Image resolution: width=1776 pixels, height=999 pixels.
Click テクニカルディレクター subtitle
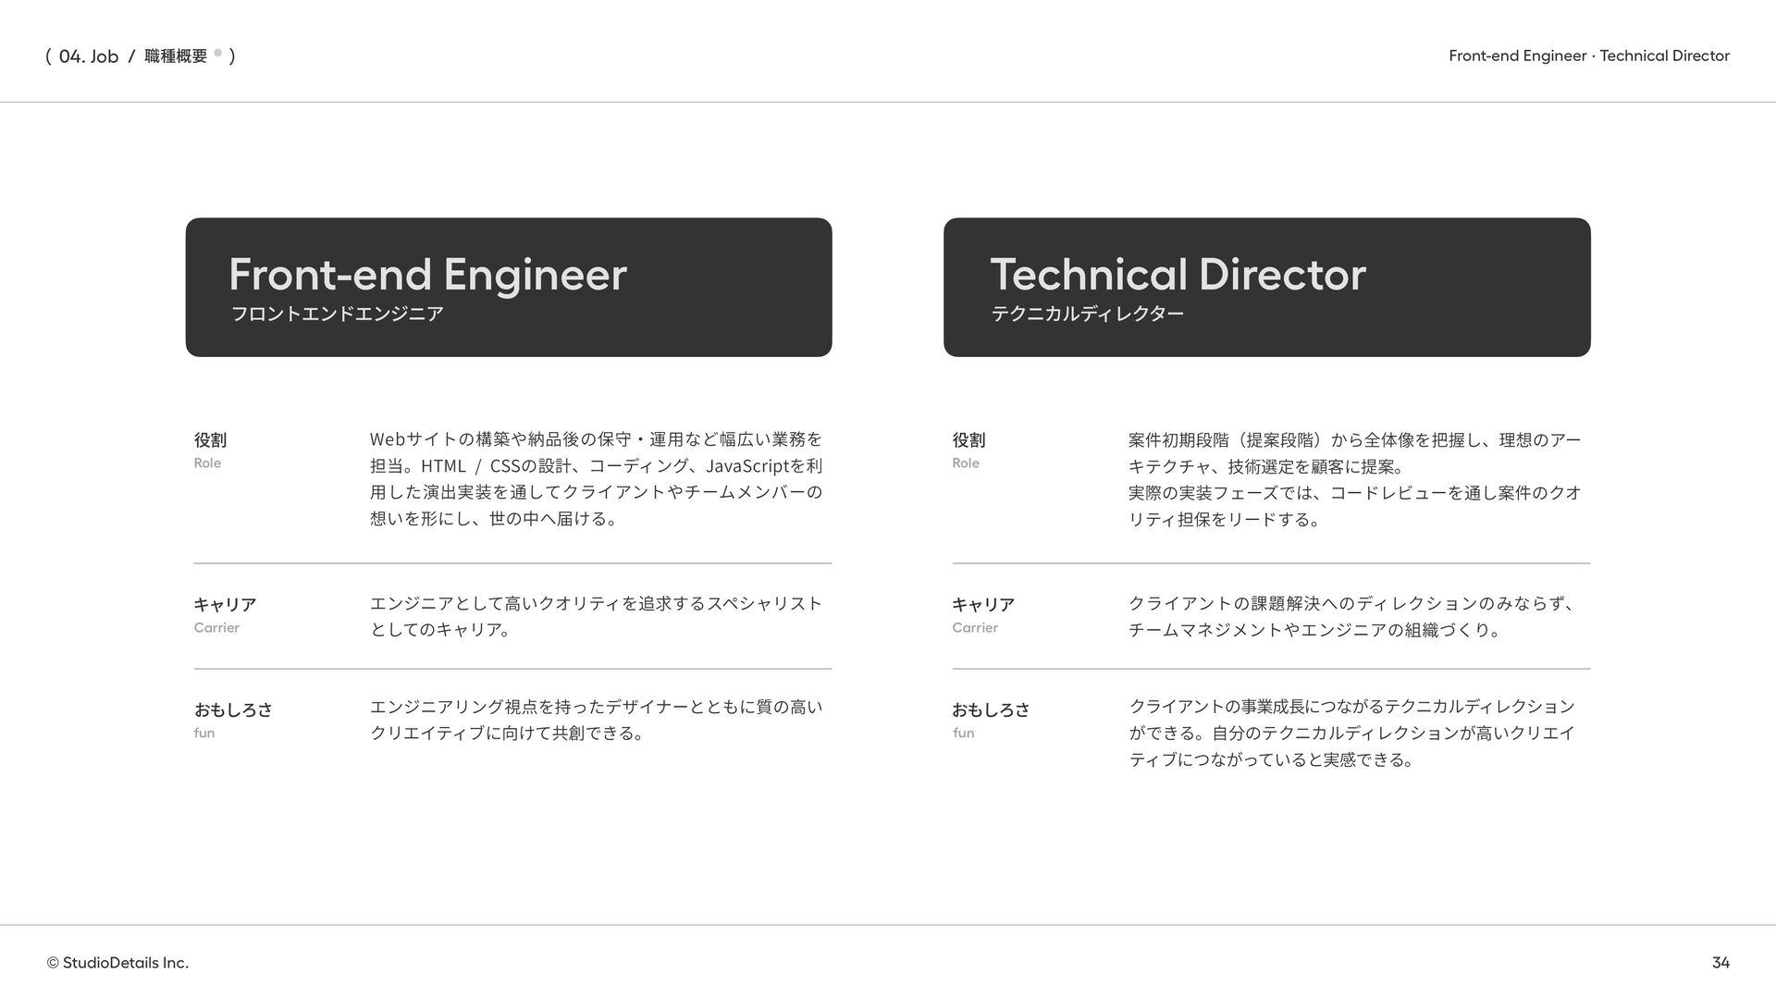(x=1088, y=314)
